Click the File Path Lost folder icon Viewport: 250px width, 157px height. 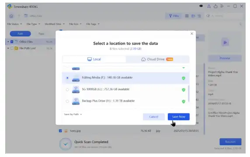[16, 48]
